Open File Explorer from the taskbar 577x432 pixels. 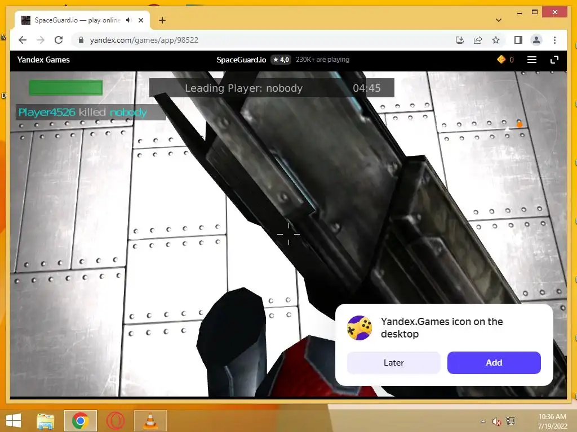coord(45,421)
